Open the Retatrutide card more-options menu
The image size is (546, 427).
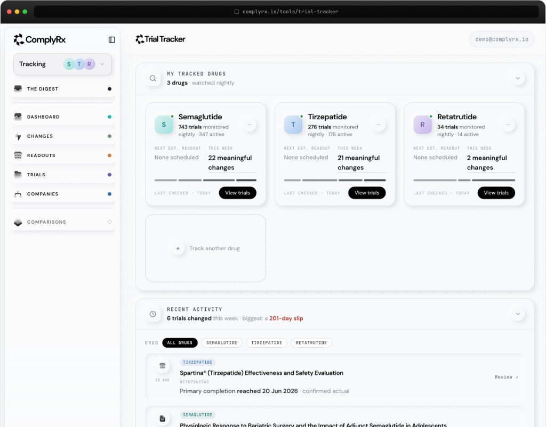point(508,125)
